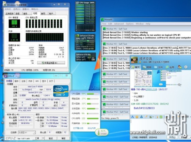191x142 pixels.
Task: Open the Help menu in Prime95
Action: (x=148, y=24)
